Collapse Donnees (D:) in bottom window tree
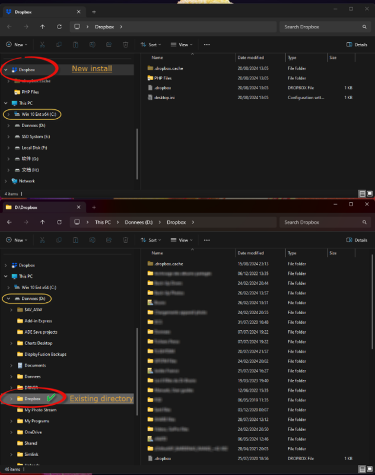 click(x=8, y=299)
